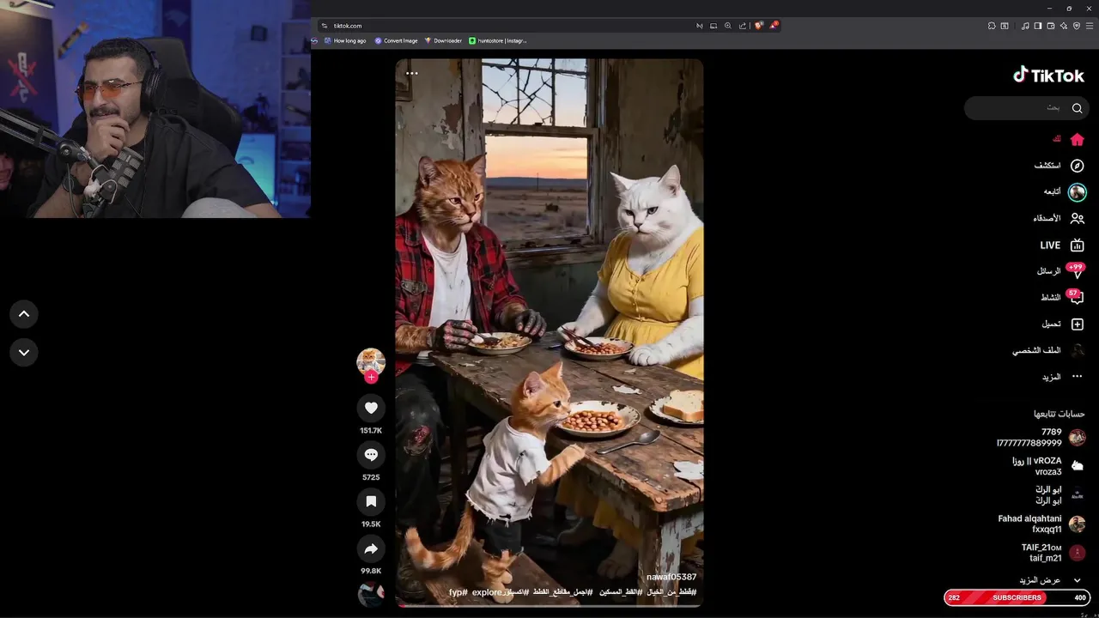Toggle the browser sidebar panel icon
The image size is (1099, 618).
[x=1038, y=26]
